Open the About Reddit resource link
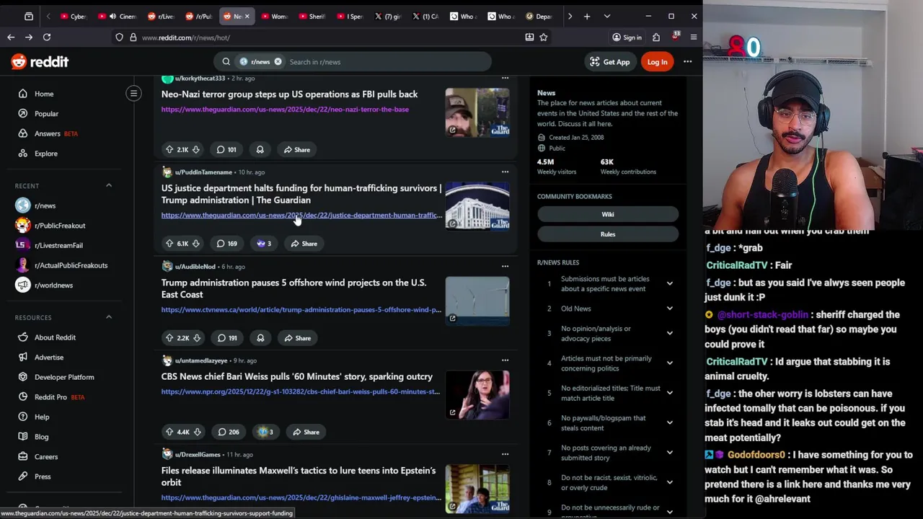This screenshot has height=519, width=923. pos(55,337)
